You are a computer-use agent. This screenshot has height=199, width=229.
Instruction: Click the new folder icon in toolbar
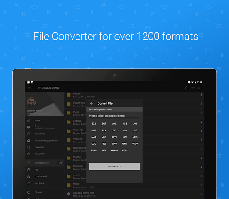pos(200,88)
